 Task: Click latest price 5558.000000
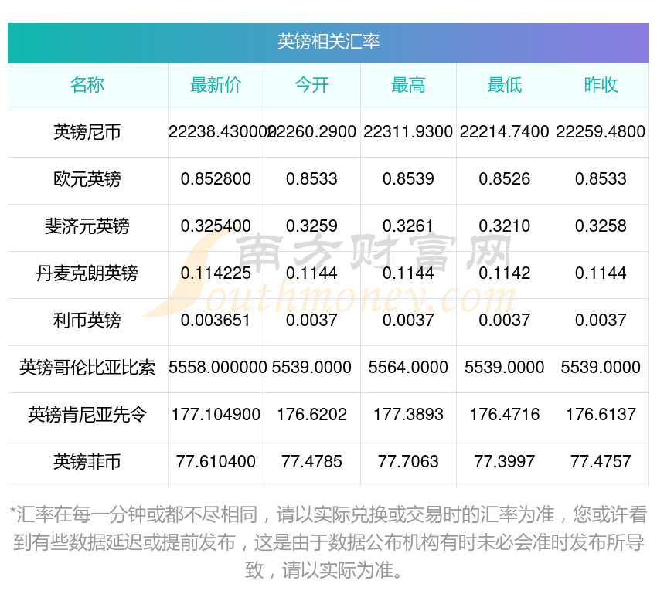click(217, 367)
